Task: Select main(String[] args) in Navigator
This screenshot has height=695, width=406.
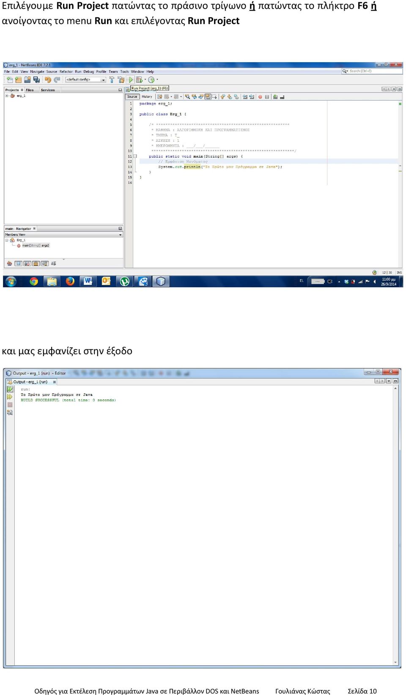Action: point(36,245)
